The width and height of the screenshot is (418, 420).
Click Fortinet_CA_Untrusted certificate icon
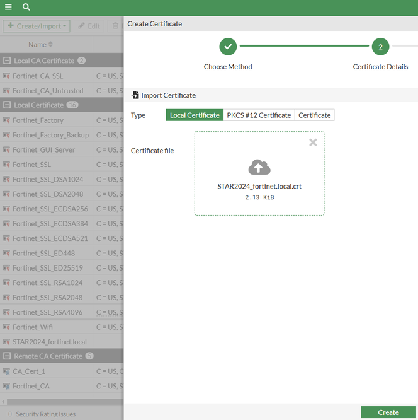pyautogui.click(x=6, y=91)
